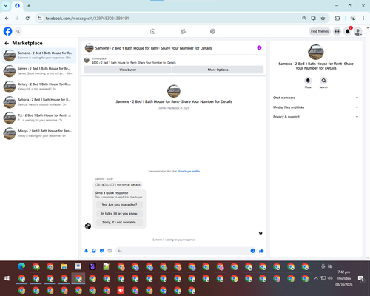Screen dimensions: 370x296
Task: Send a thumbs-up like
Action: point(261,251)
